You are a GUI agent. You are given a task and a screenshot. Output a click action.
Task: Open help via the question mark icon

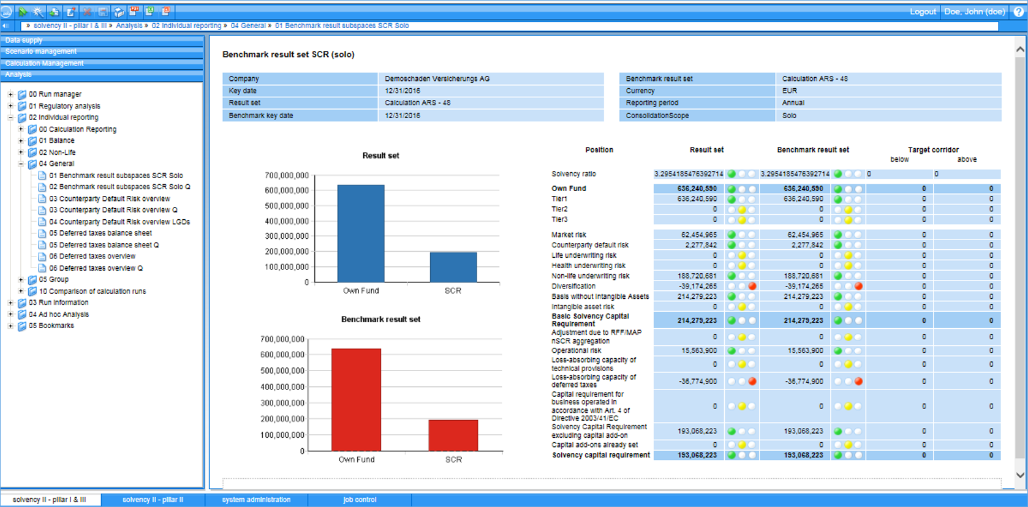pos(1018,12)
